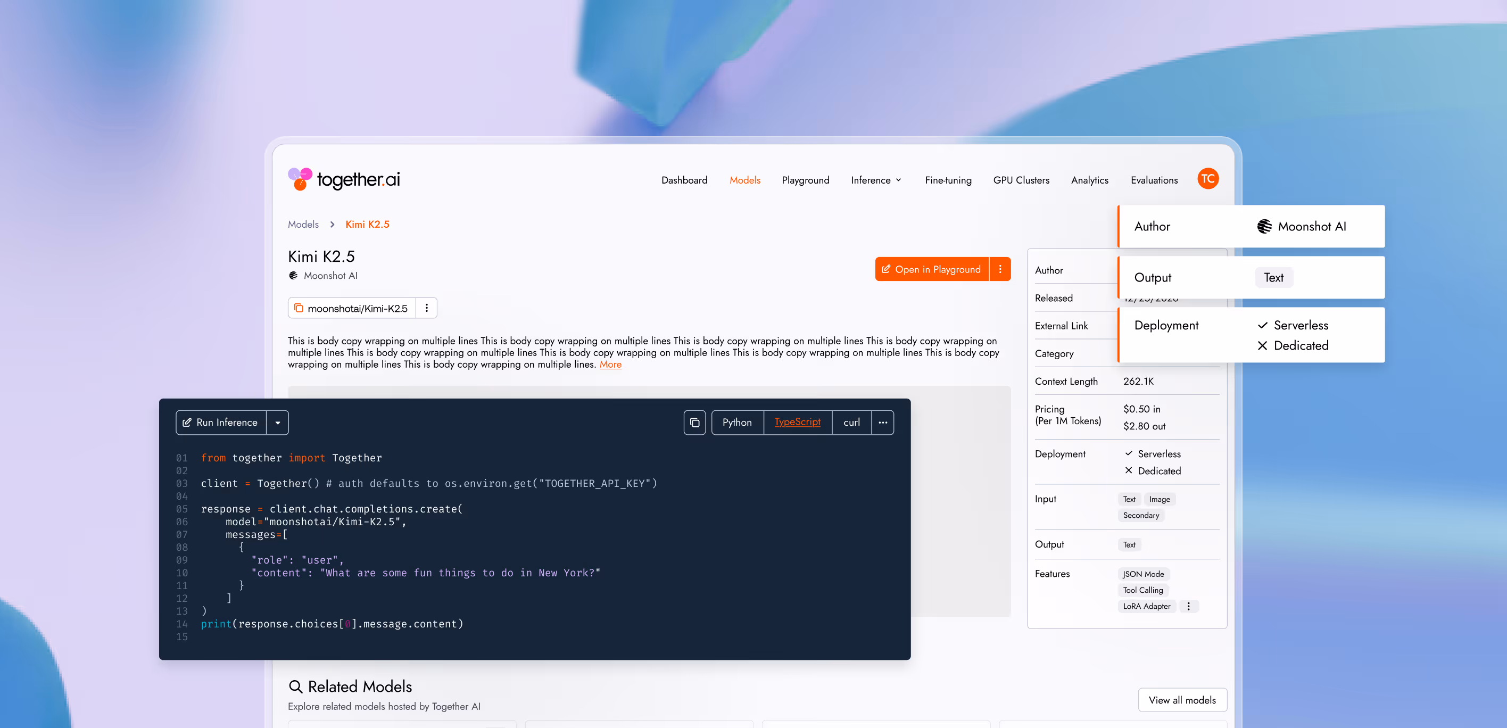This screenshot has width=1507, height=728.
Task: Click View all models button
Action: click(1182, 700)
